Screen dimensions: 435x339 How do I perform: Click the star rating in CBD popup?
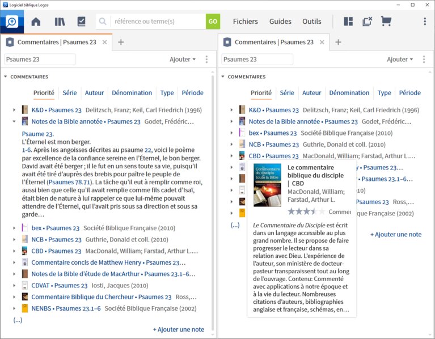306,212
